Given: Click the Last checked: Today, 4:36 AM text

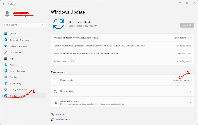Looking at the screenshot, I should click(x=83, y=26).
